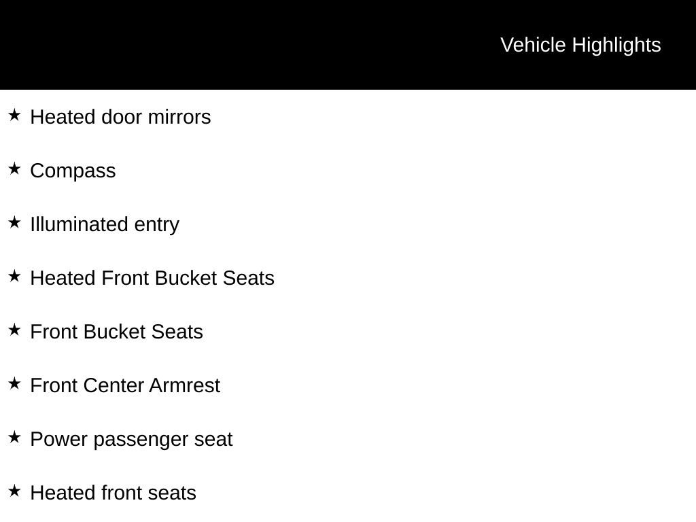Click the star icon next to Compass

[x=14, y=169]
